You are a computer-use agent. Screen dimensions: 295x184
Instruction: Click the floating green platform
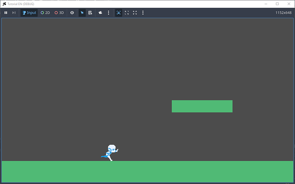202,106
